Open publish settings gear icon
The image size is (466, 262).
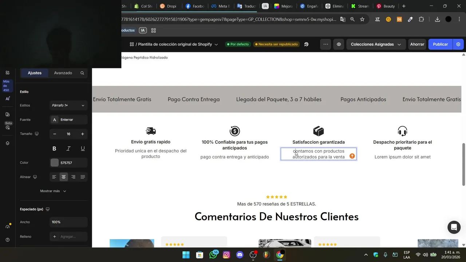(458, 44)
